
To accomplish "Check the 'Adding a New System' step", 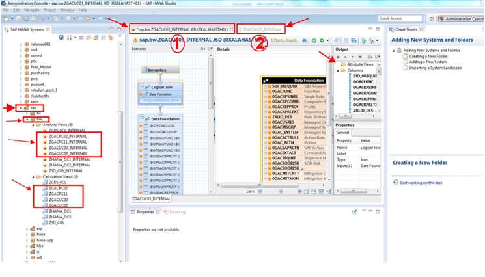I will [406, 62].
